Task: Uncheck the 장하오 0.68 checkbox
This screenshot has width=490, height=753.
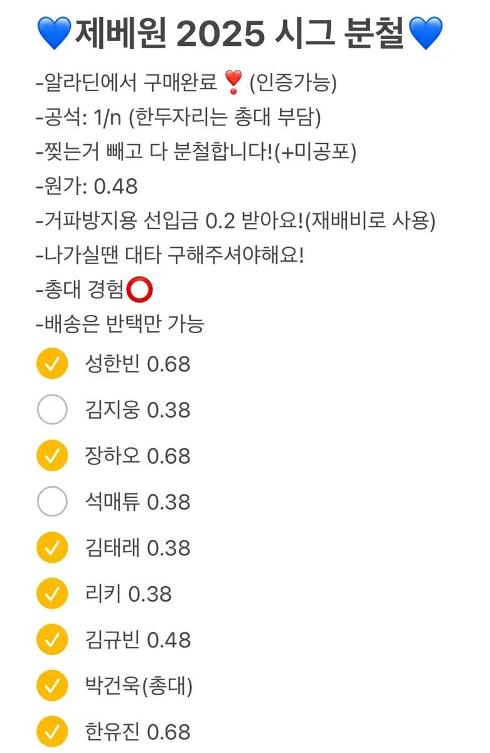Action: (52, 456)
